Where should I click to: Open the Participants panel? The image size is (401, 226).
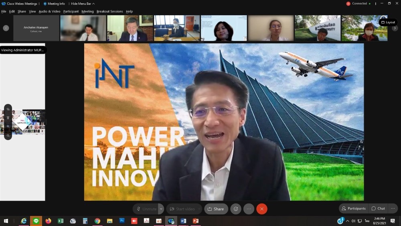(353, 208)
